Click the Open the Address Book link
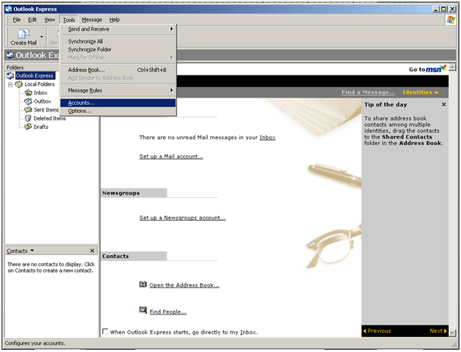Screen dimensions: 461x352 coord(184,285)
